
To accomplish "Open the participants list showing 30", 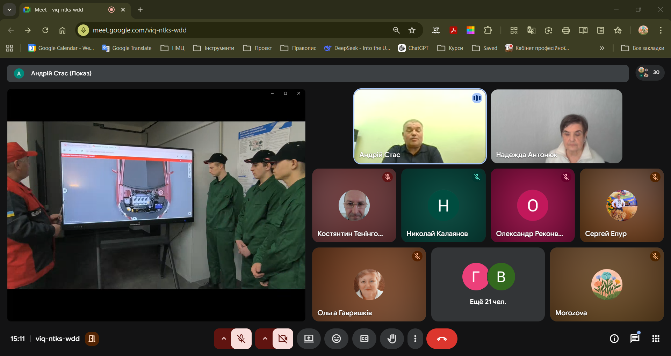I will pos(650,73).
